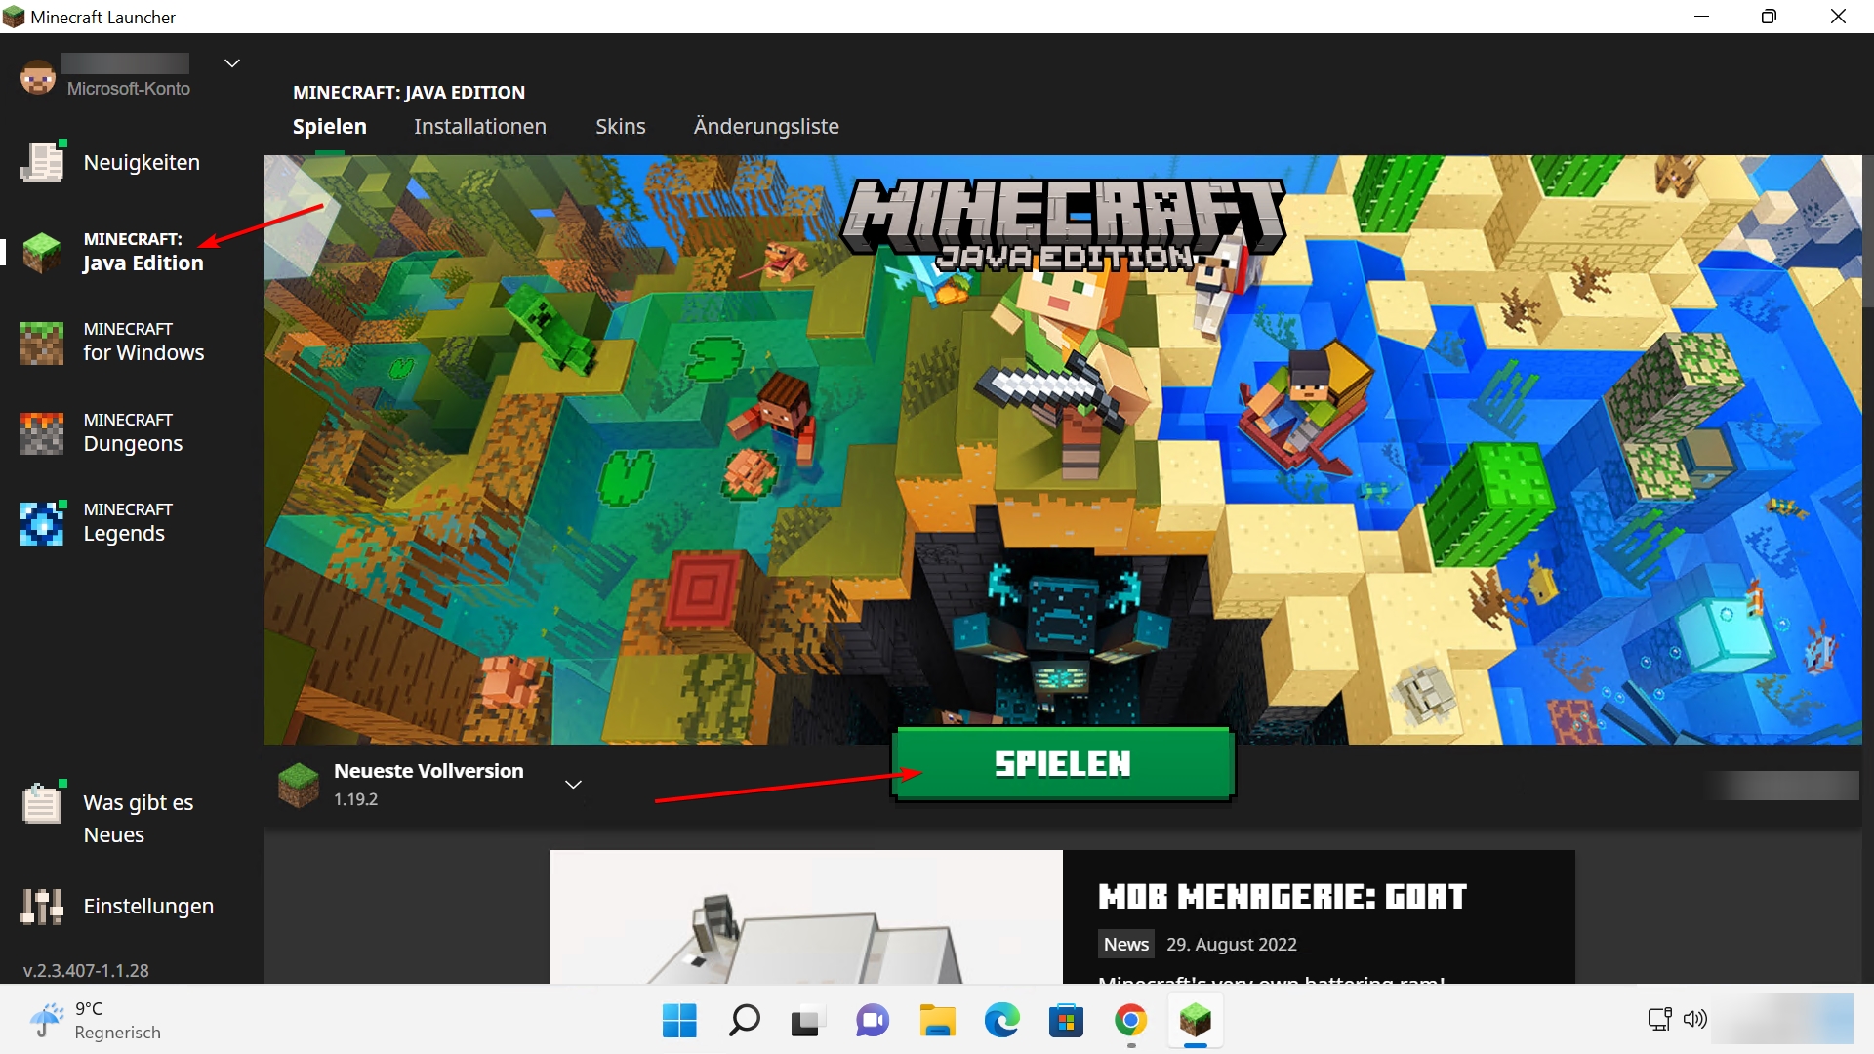Open Minecraft for Windows icon in sidebar
The image size is (1874, 1054).
tap(42, 343)
